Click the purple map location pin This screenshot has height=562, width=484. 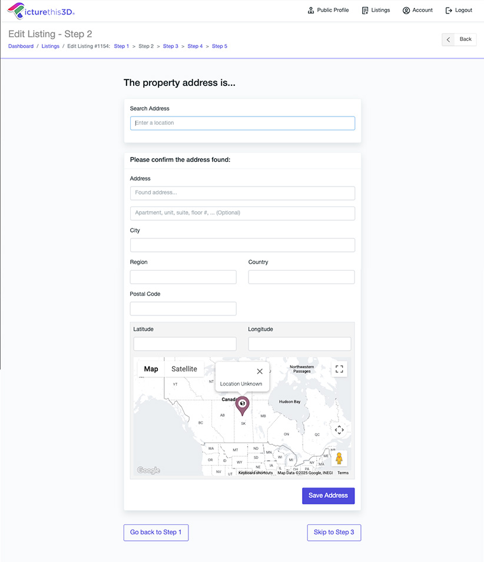click(242, 405)
